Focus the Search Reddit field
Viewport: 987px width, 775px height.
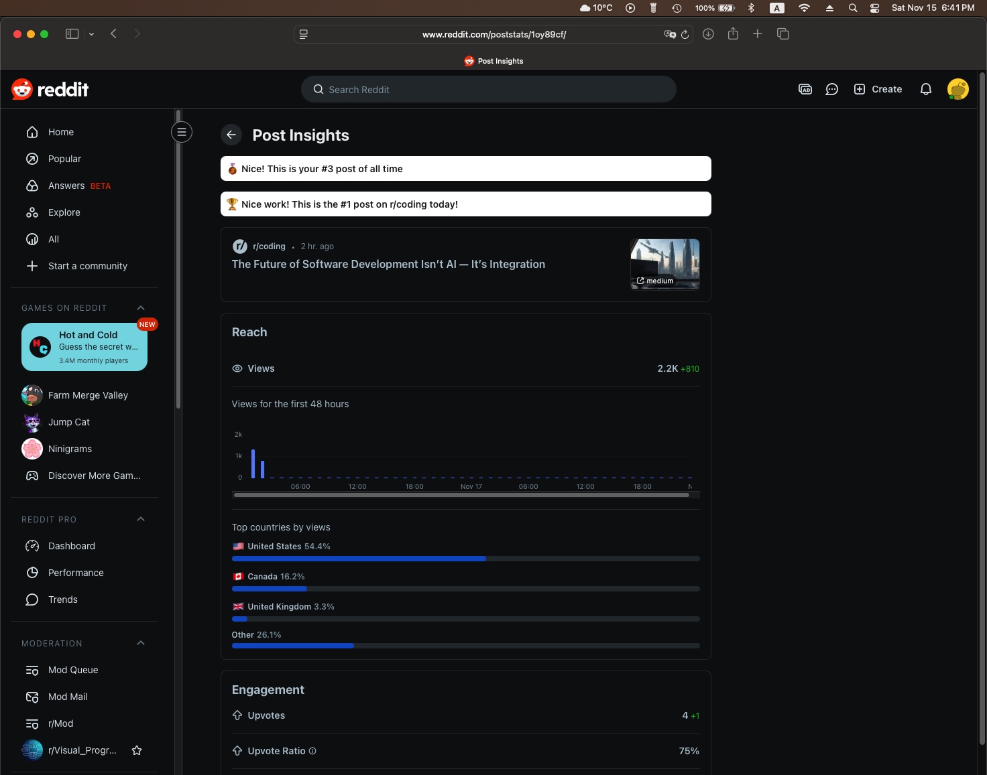[489, 89]
